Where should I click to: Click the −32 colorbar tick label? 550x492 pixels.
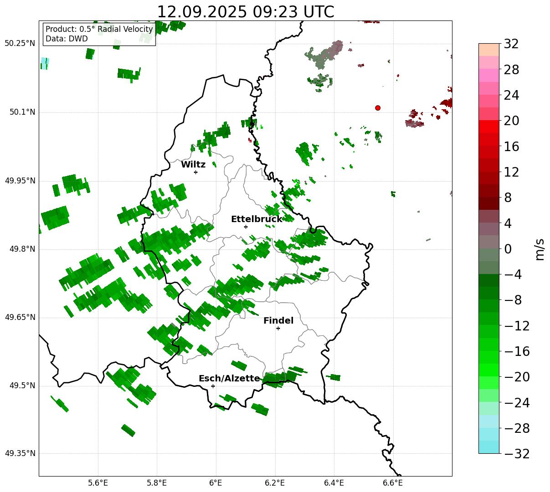pos(517,454)
